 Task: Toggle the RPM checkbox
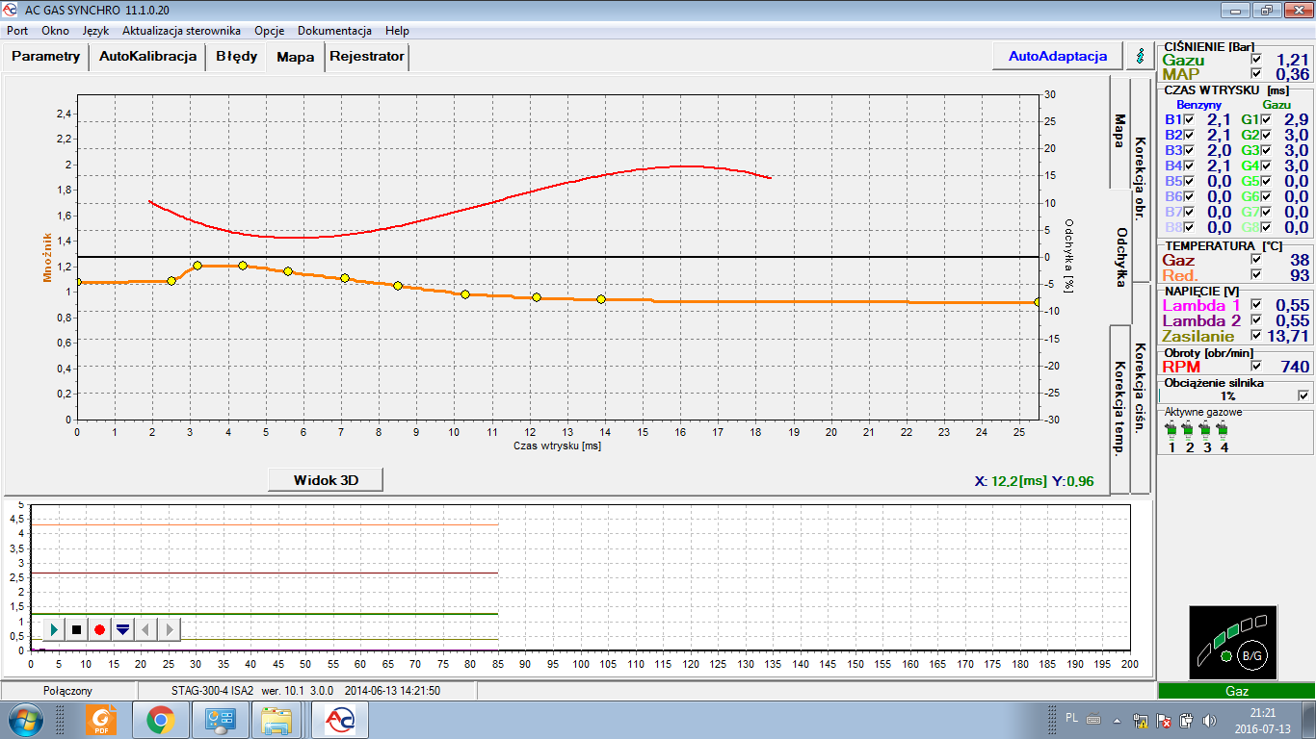1255,366
